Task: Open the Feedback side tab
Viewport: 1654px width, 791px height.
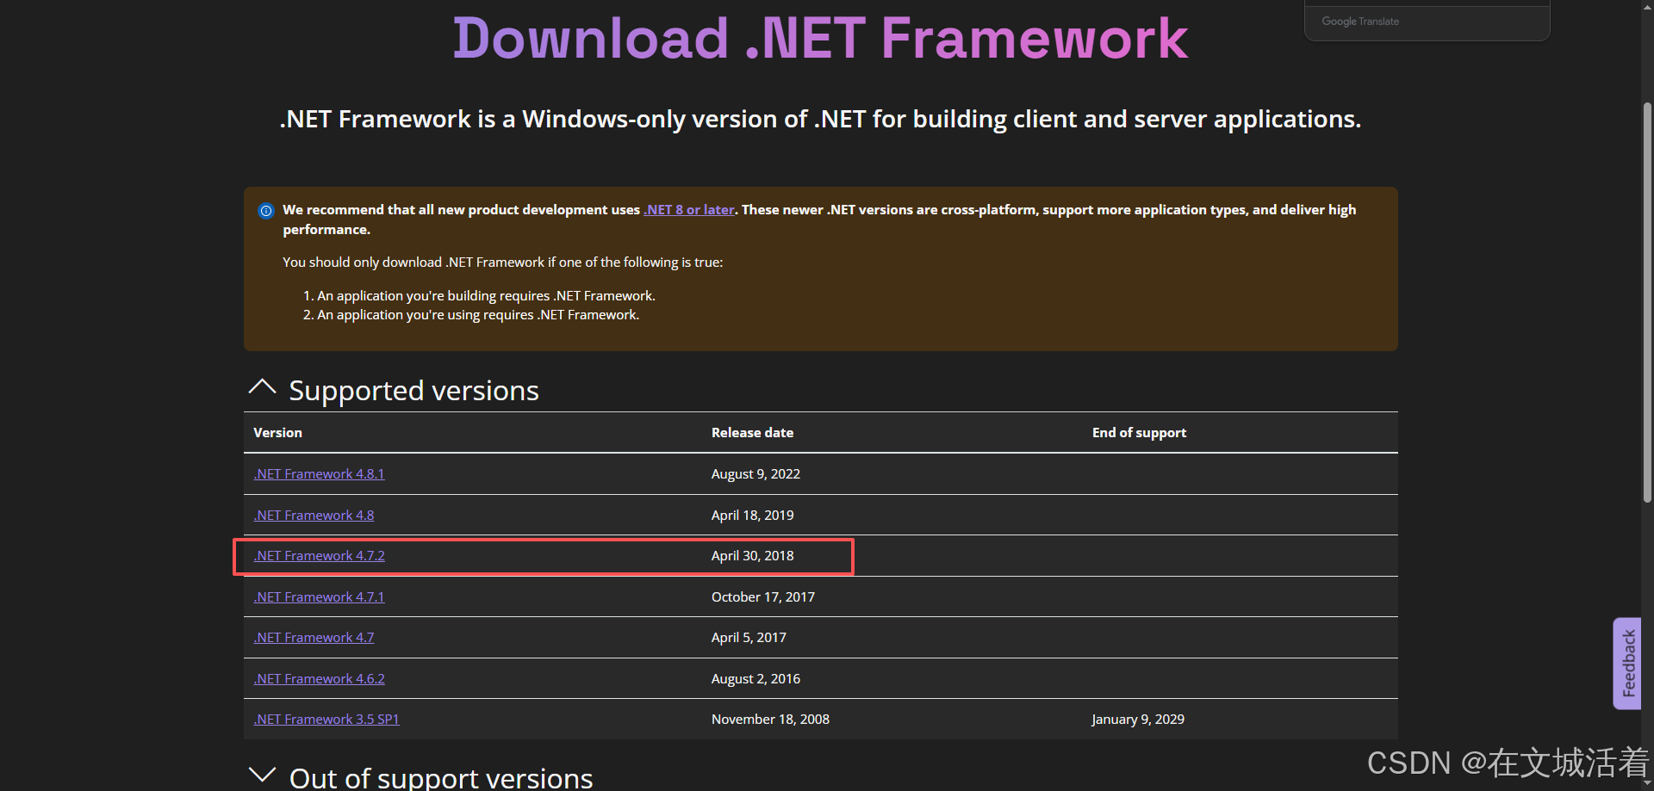Action: (1627, 663)
